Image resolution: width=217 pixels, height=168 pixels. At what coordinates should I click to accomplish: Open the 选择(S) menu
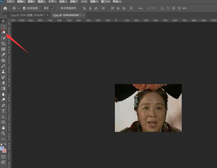63,2
